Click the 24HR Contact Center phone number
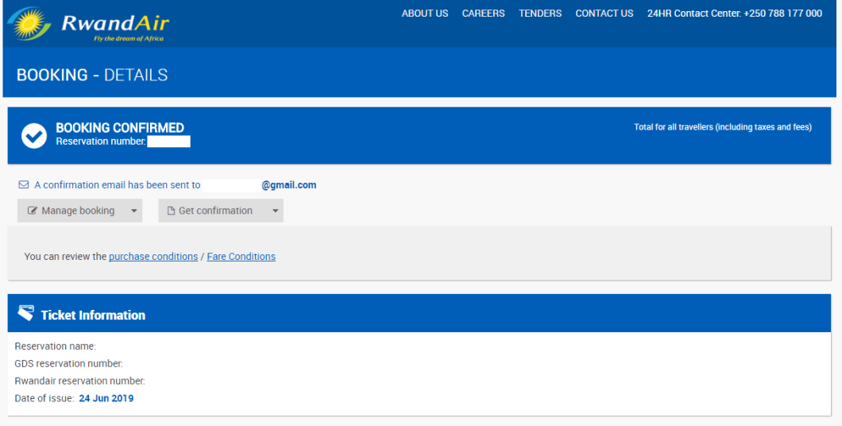 click(782, 14)
